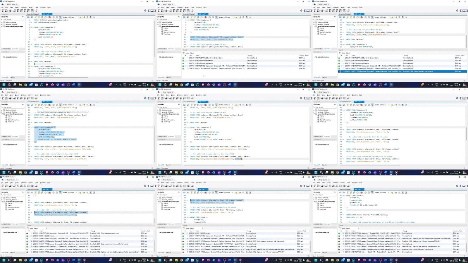Create a function in the window with the highlighted Salary CHECK table
Image resolution: width=468 pixels, height=263 pixels.
click(x=28, y=98)
